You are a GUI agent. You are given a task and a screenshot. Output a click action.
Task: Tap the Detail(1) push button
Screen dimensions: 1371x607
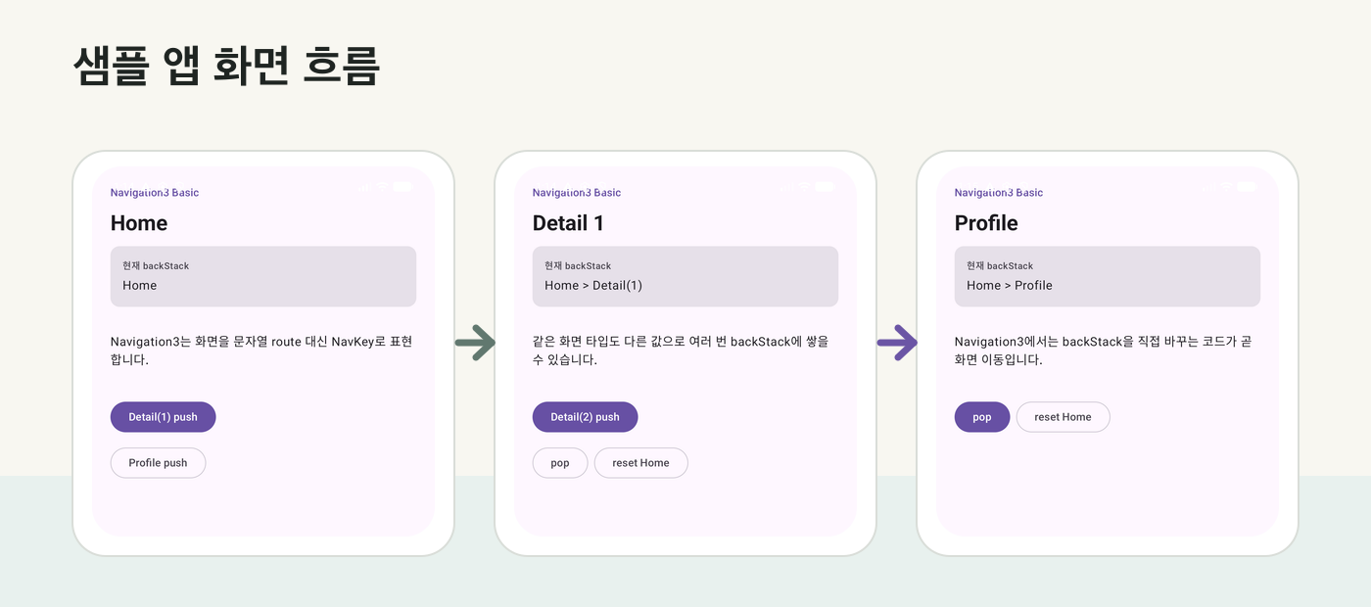(x=163, y=417)
